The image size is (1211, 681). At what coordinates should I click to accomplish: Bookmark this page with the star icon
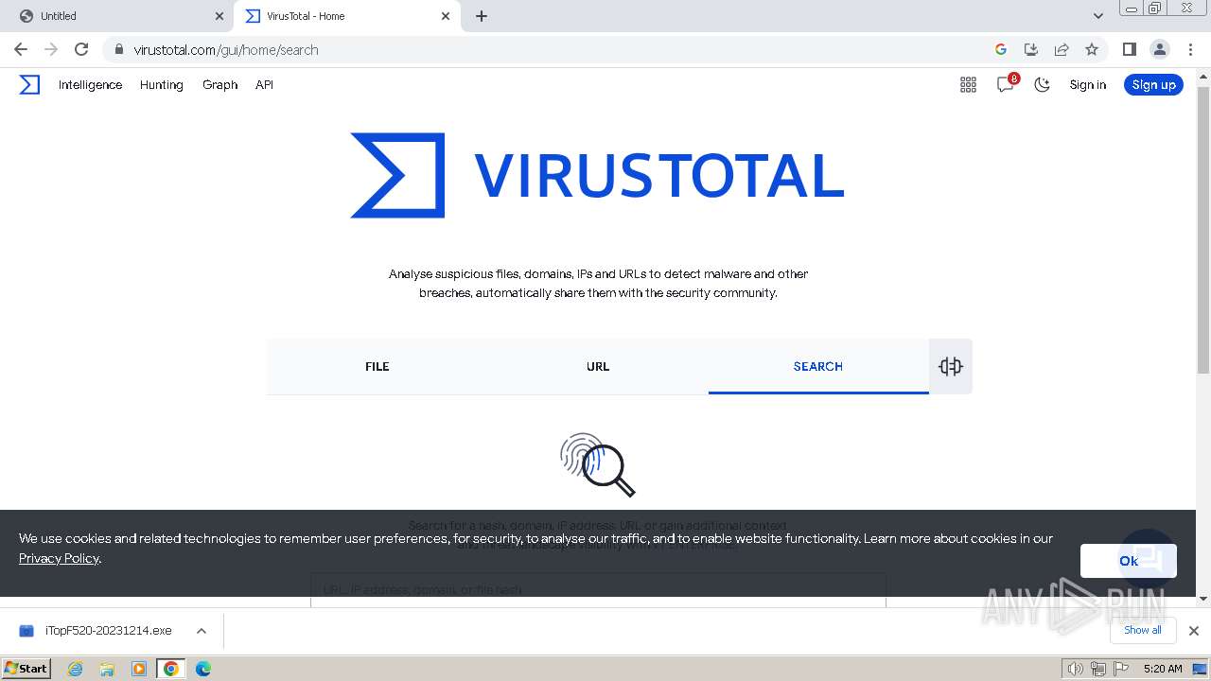1092,49
